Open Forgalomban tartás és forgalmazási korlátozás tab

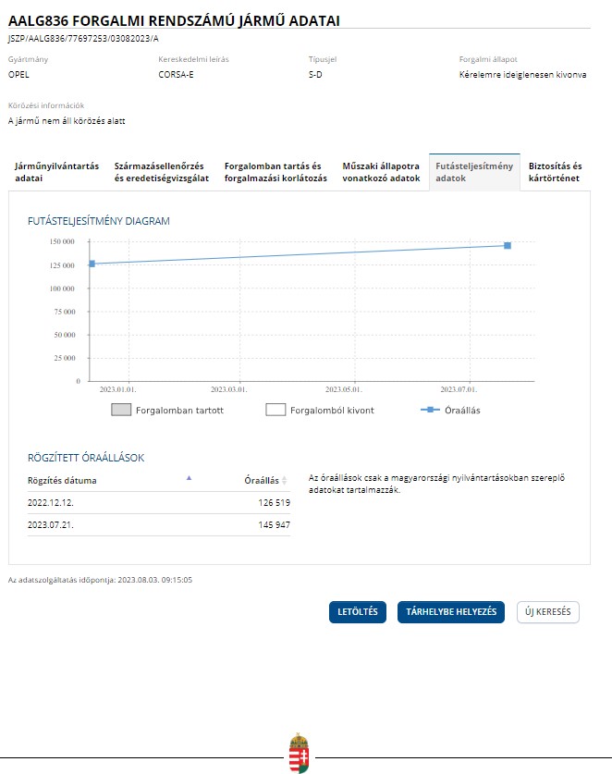[275, 172]
